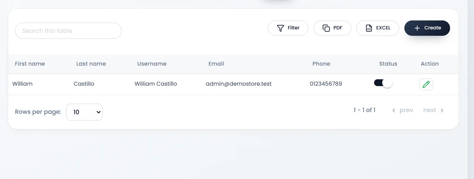474x179 pixels.
Task: Open the Rows per page dropdown
Action: click(84, 112)
